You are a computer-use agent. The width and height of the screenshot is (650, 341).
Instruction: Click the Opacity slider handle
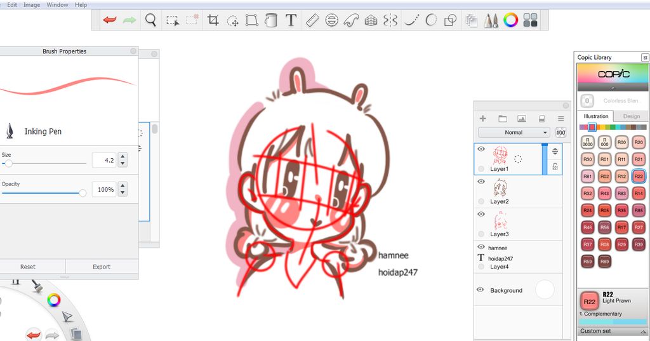click(83, 193)
